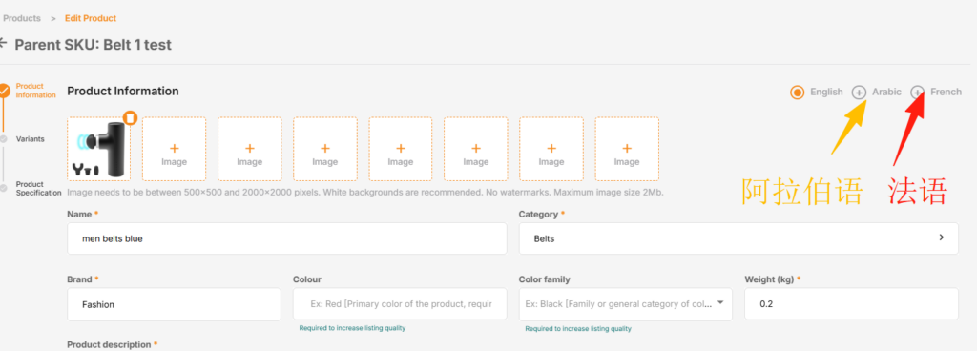The image size is (977, 351).
Task: Select the English language radio button
Action: pyautogui.click(x=797, y=93)
